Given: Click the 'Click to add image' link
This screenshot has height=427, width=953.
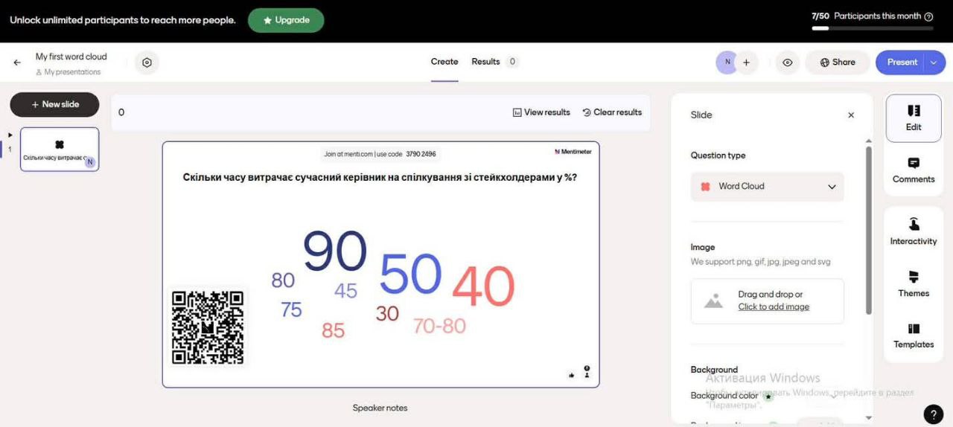Looking at the screenshot, I should pyautogui.click(x=774, y=307).
